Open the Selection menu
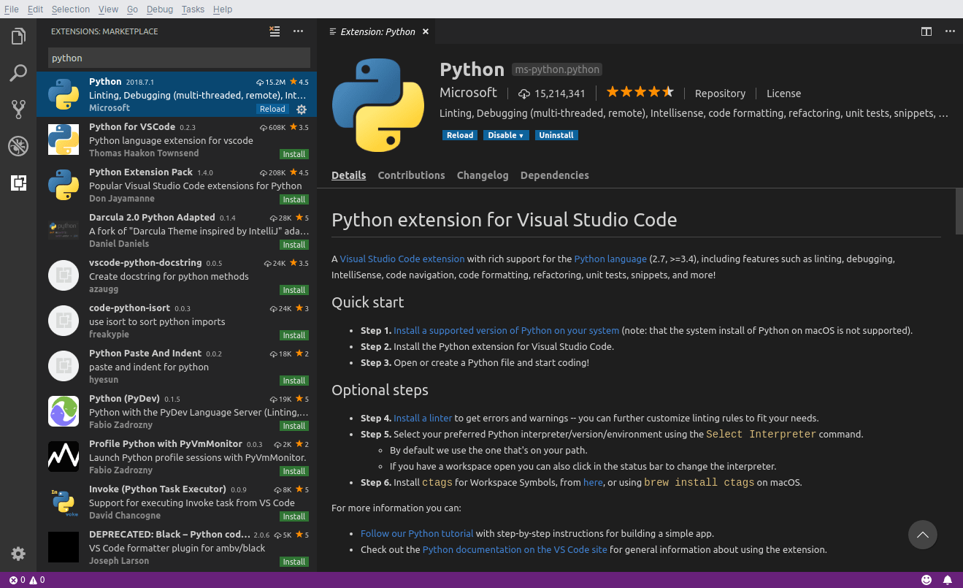 pyautogui.click(x=71, y=9)
